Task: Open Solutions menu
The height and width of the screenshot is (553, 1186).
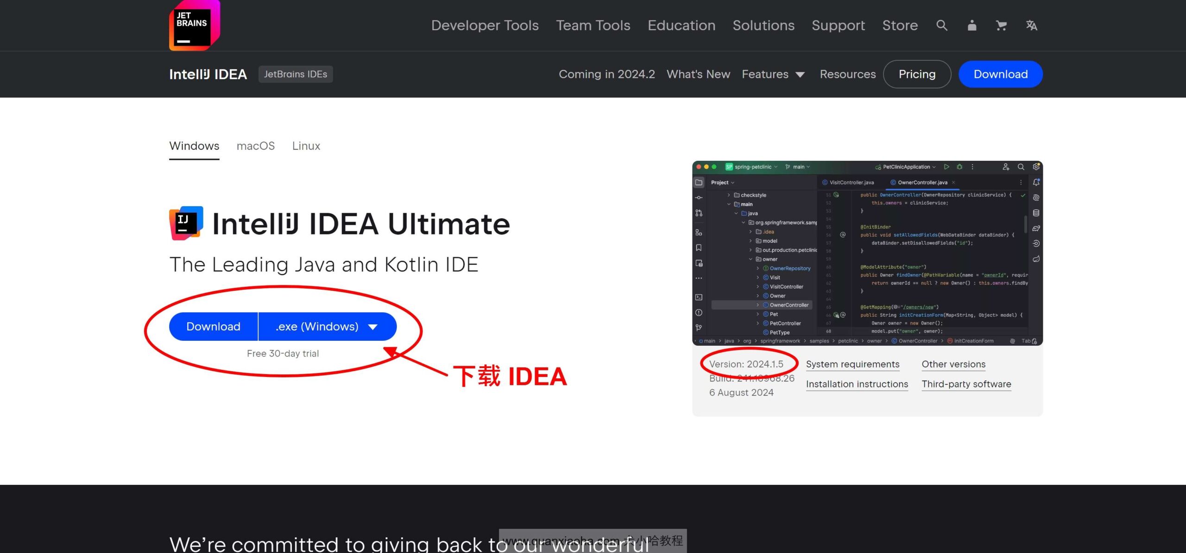Action: pos(763,25)
